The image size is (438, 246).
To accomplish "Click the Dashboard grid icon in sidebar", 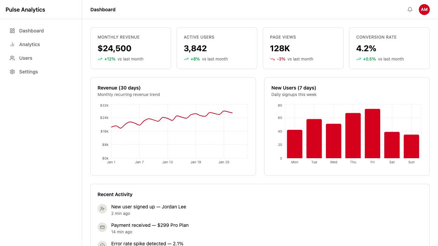I will click(12, 31).
